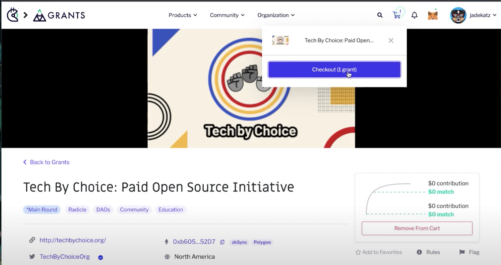Viewport: 501px width, 265px height.
Task: Select the *Main Round tag
Action: 42,210
